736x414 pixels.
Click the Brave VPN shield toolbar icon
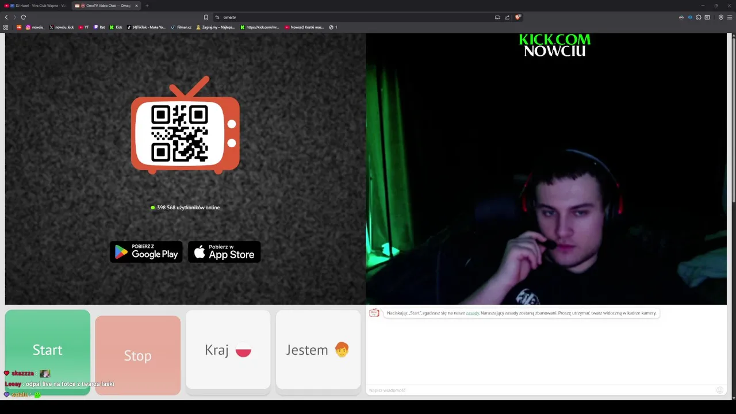(x=720, y=17)
